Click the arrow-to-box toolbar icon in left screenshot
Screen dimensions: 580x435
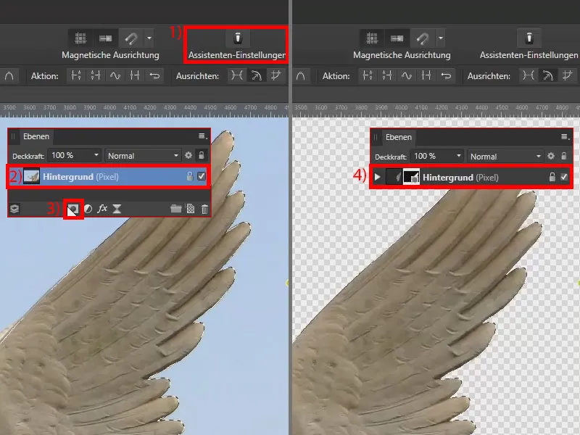click(x=105, y=38)
